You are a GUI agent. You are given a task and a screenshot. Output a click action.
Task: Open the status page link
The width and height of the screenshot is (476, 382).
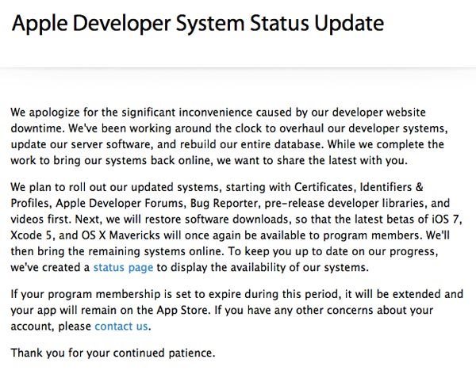point(123,268)
